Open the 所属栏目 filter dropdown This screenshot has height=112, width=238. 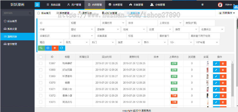click(x=113, y=23)
